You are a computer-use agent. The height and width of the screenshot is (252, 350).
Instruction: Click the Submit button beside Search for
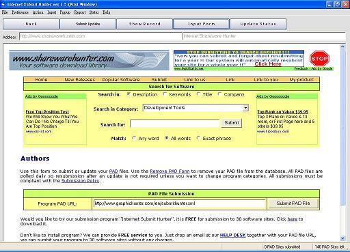click(232, 123)
